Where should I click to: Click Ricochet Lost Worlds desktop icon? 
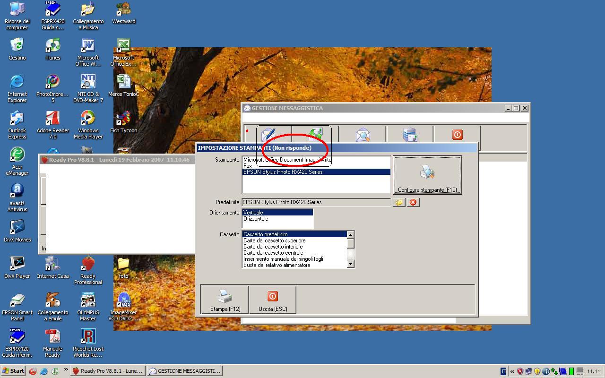pyautogui.click(x=88, y=343)
